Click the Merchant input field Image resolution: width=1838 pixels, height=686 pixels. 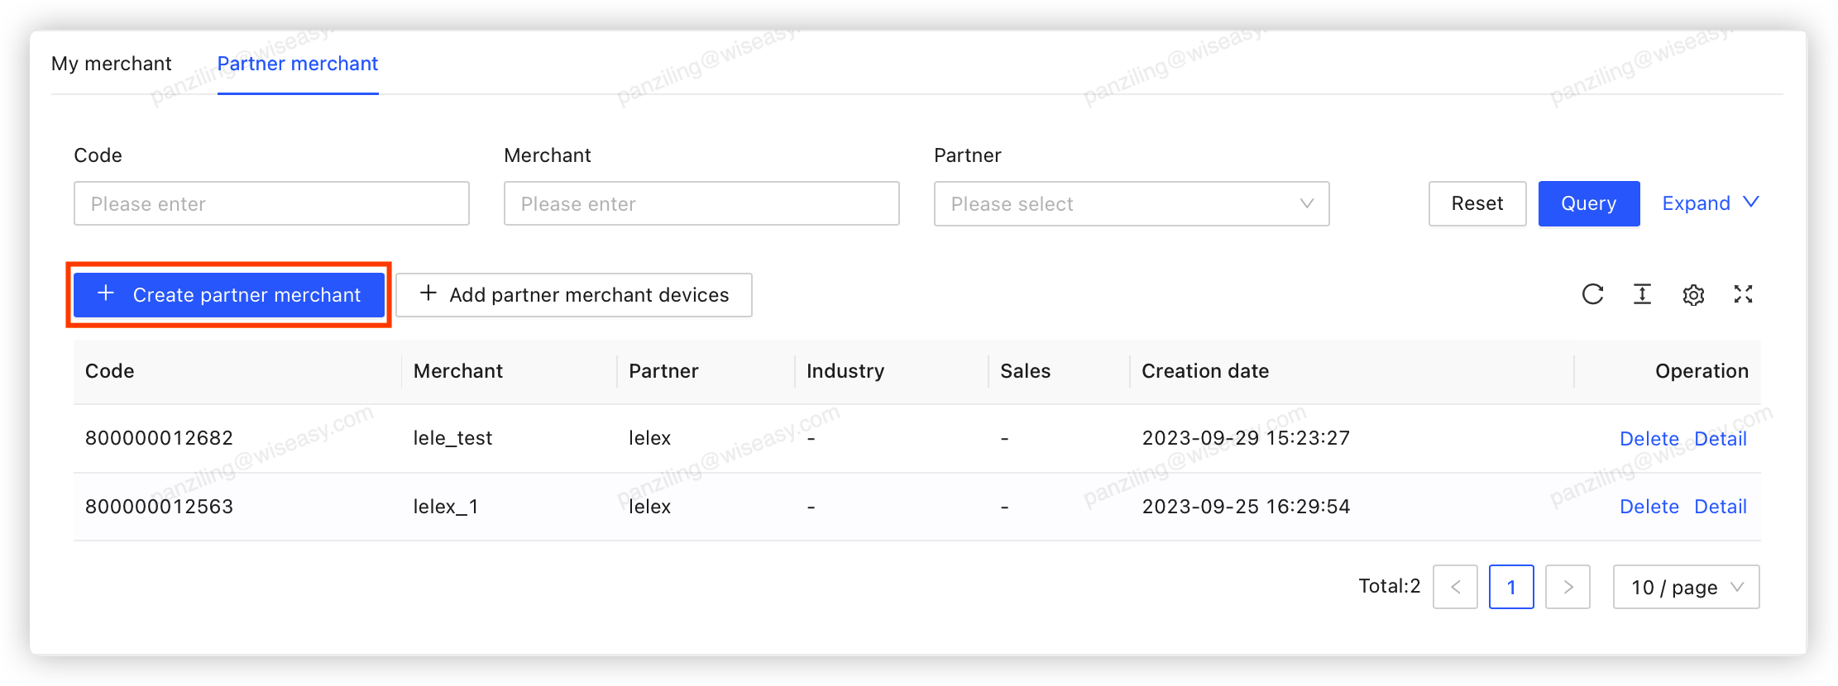(x=701, y=203)
